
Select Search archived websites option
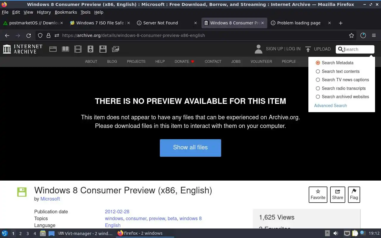coord(318,97)
